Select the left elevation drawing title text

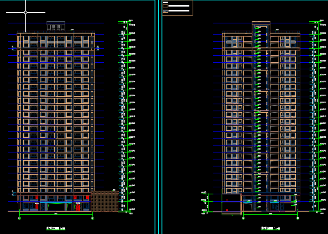pos(56,228)
